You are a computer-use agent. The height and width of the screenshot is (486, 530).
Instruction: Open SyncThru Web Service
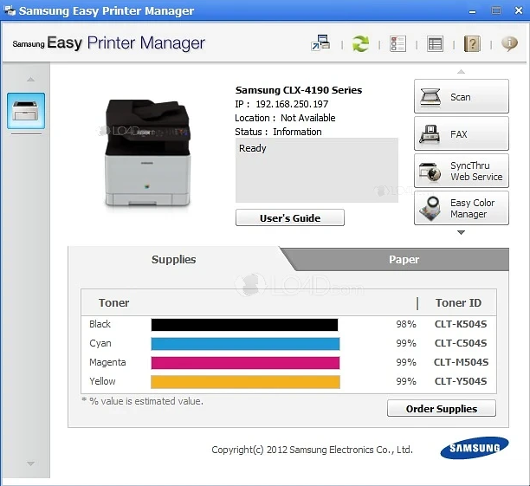[461, 171]
